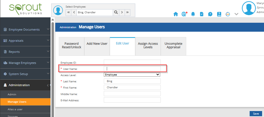Click the Save button
Image resolution: width=264 pixels, height=117 pixels.
(256, 114)
